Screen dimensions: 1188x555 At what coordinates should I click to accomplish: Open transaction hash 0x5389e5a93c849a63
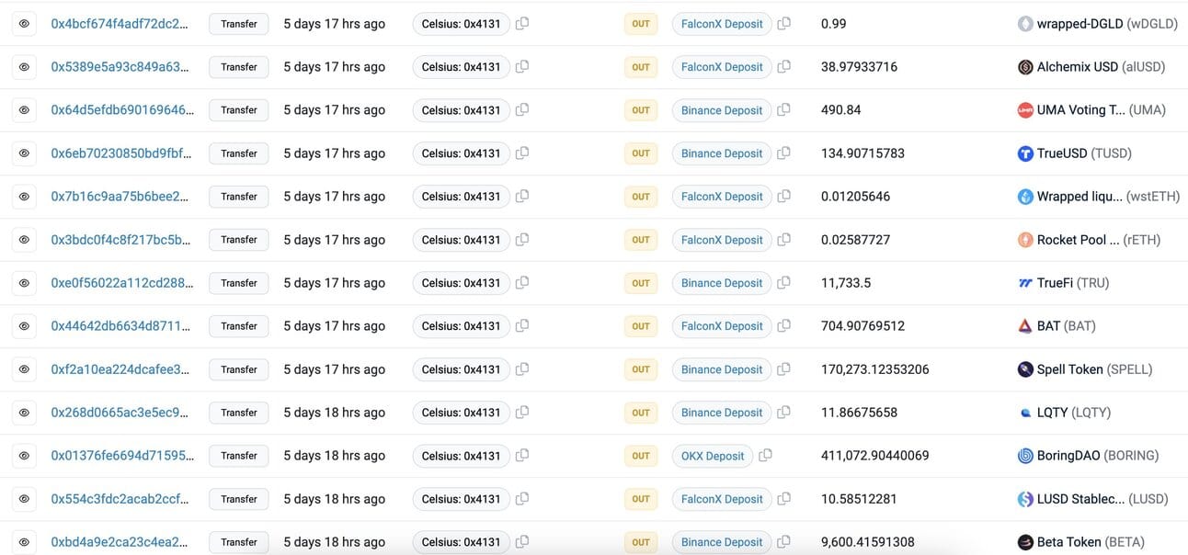[x=121, y=67]
